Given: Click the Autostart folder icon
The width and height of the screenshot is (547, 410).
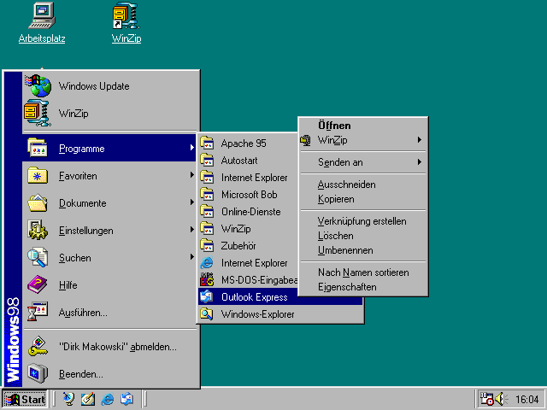Looking at the screenshot, I should point(207,160).
